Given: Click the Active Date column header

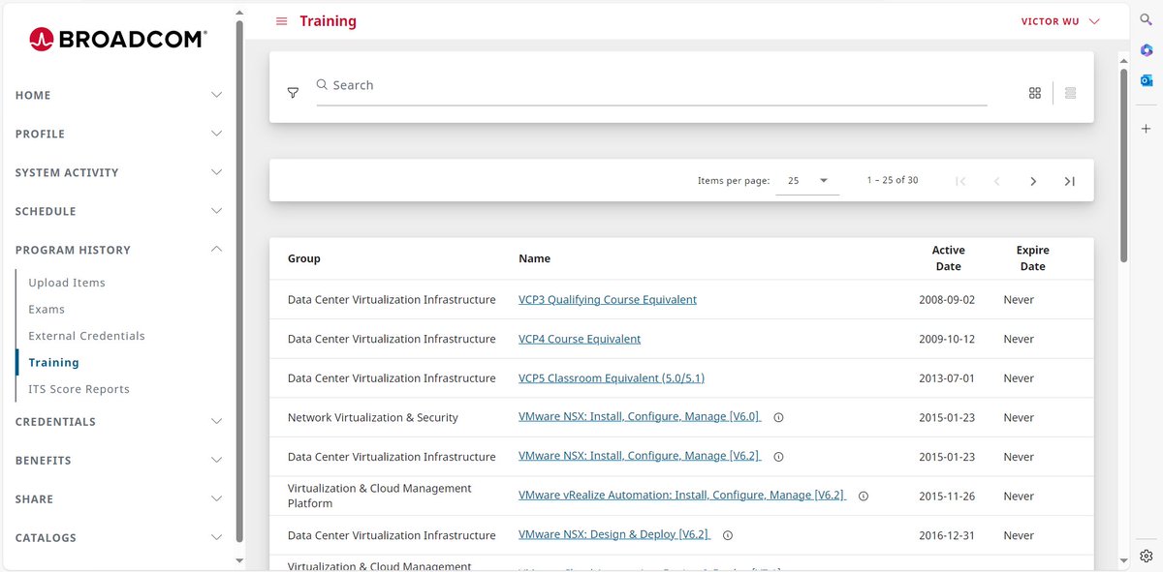Looking at the screenshot, I should [948, 258].
